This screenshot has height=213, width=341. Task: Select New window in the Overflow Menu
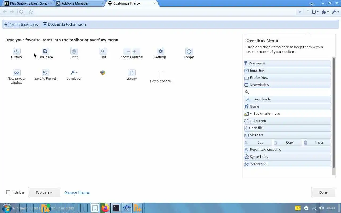(287, 85)
